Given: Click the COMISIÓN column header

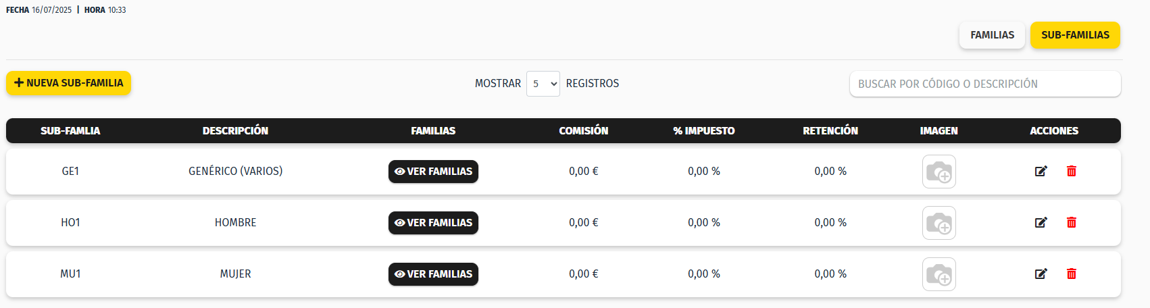Looking at the screenshot, I should tap(583, 131).
